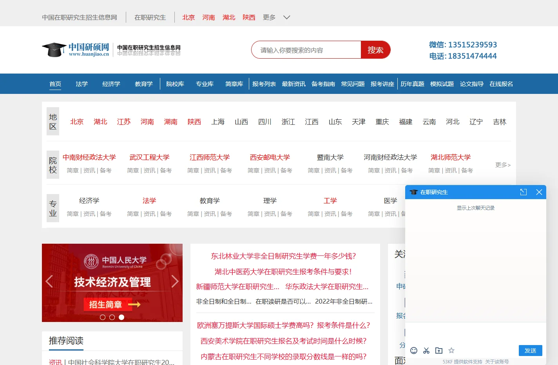Click the red 搜索 search button
The width and height of the screenshot is (558, 365).
click(x=375, y=50)
